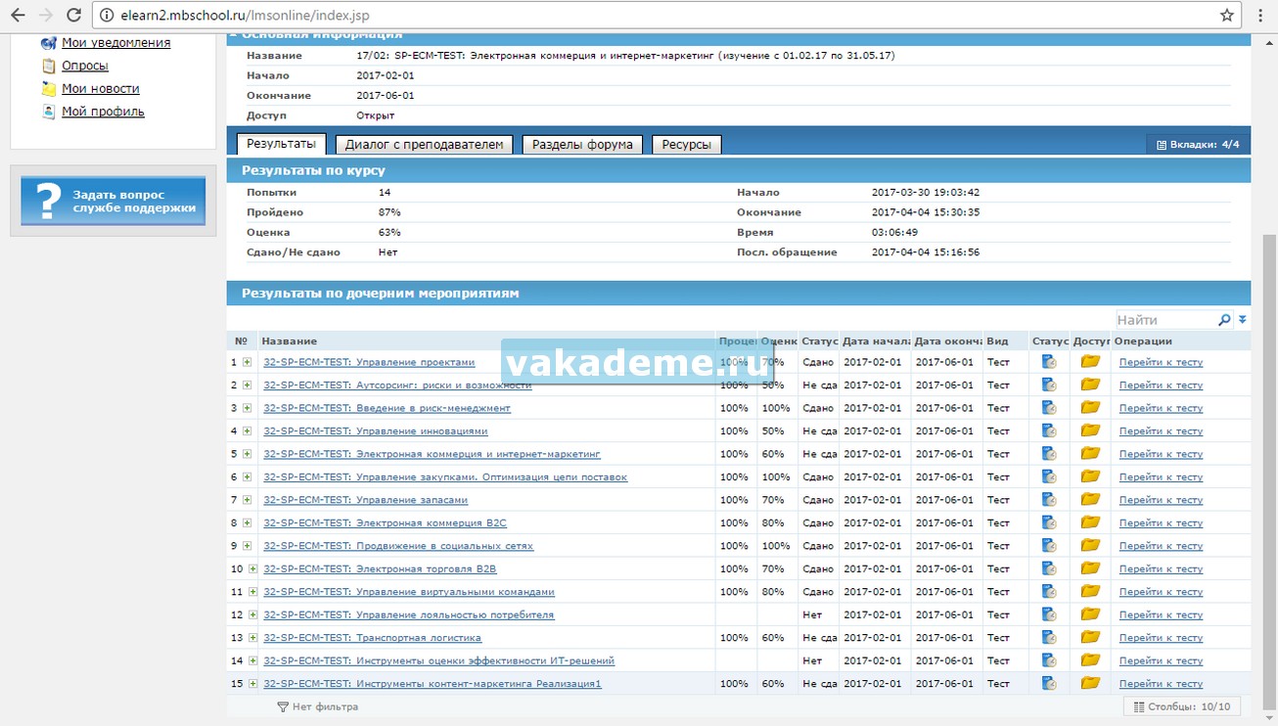Viewport: 1278px width, 726px height.
Task: Open the Вкладки: 4/4 tab selector
Action: click(1198, 145)
